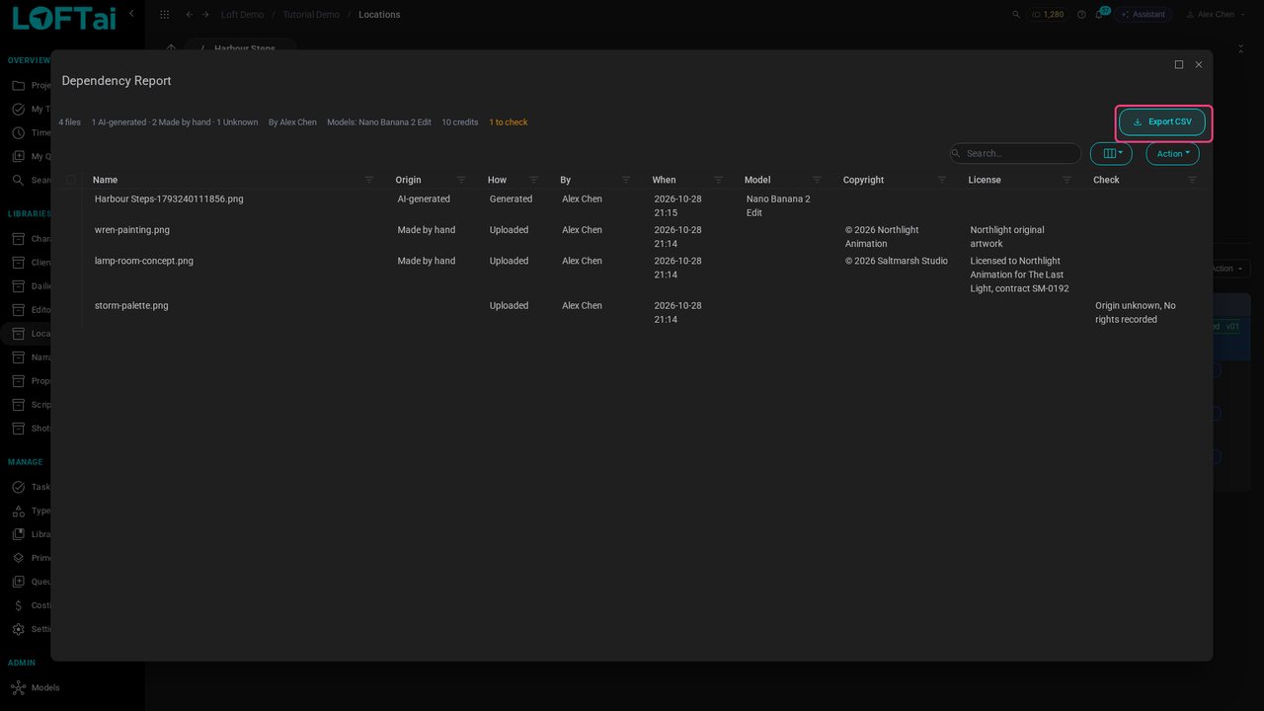Select the wren-painting.png file name

[132, 230]
